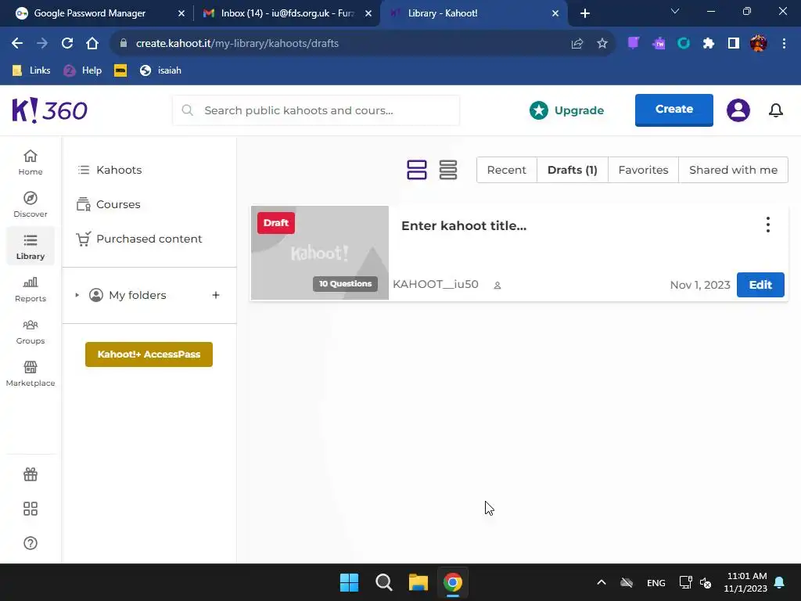Click the browser address bar URL
The width and height of the screenshot is (801, 601).
(237, 44)
